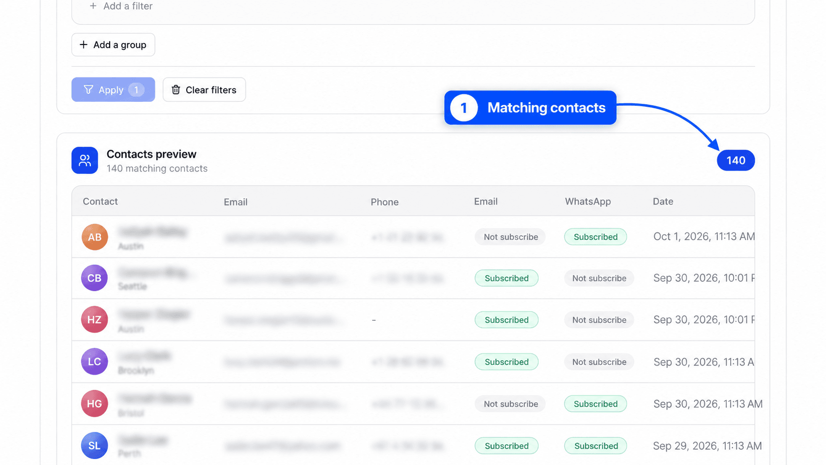Clear filters button
The image size is (826, 465).
click(x=204, y=89)
